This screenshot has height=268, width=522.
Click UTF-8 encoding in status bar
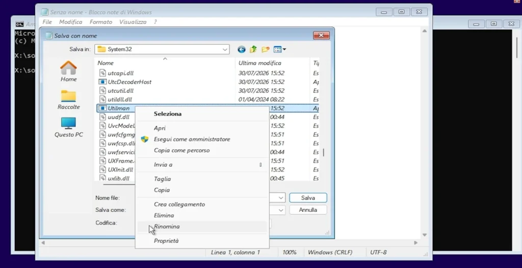pyautogui.click(x=378, y=252)
